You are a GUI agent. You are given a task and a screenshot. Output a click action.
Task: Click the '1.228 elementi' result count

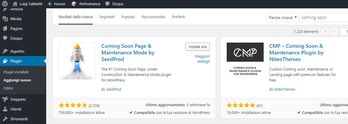(306, 31)
